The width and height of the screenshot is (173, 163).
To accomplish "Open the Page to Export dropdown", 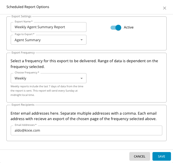I will point(49,40).
